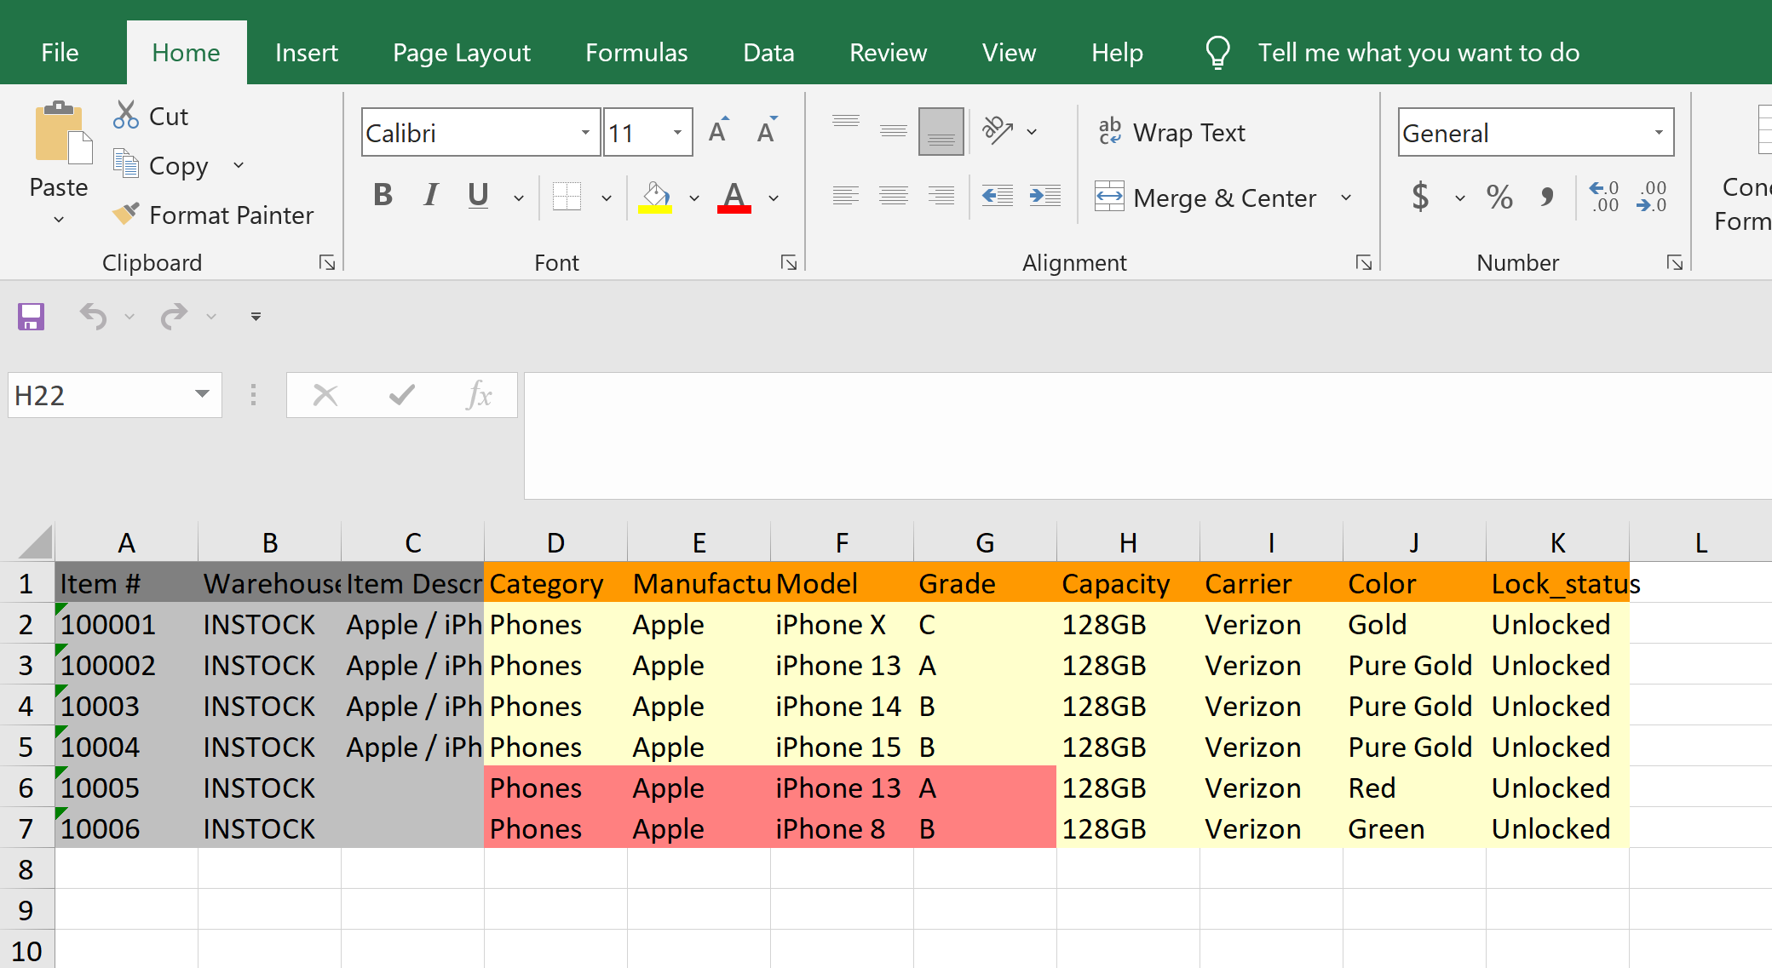
Task: Toggle Italic formatting
Action: click(x=431, y=196)
